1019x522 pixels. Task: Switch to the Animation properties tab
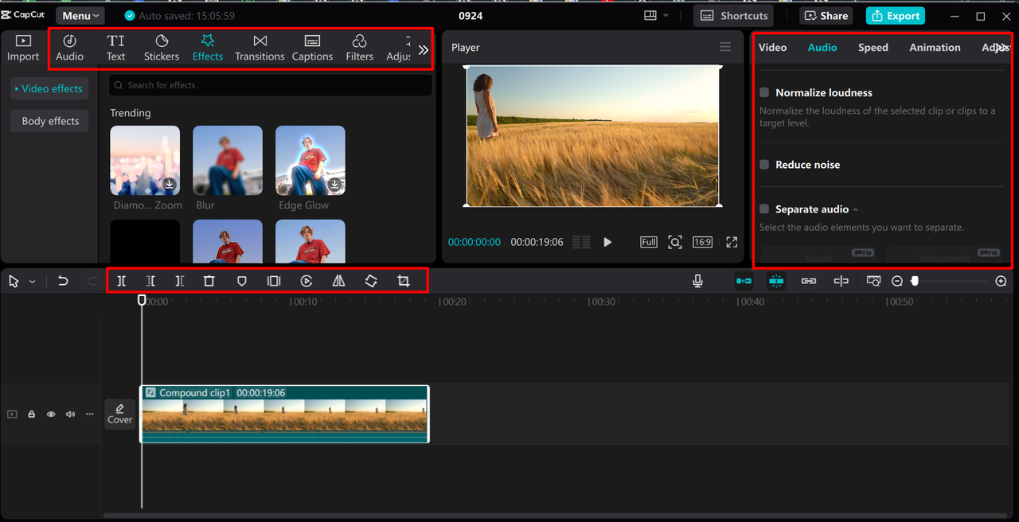(935, 48)
